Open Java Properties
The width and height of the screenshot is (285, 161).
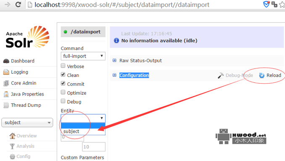point(27,94)
